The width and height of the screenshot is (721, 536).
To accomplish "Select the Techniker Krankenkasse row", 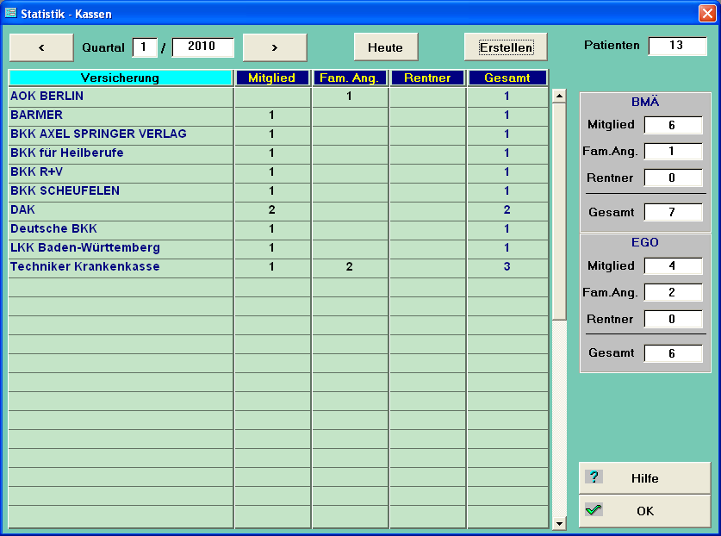I will pyautogui.click(x=278, y=266).
